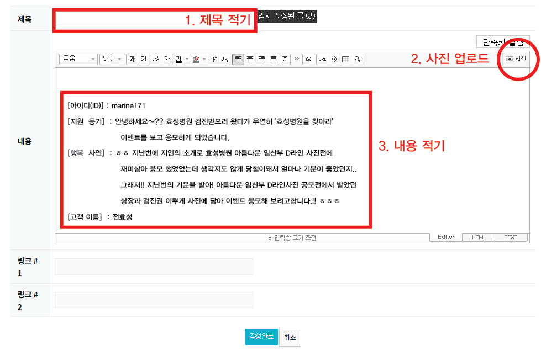Center align the text
541x362 pixels.
pyautogui.click(x=250, y=59)
